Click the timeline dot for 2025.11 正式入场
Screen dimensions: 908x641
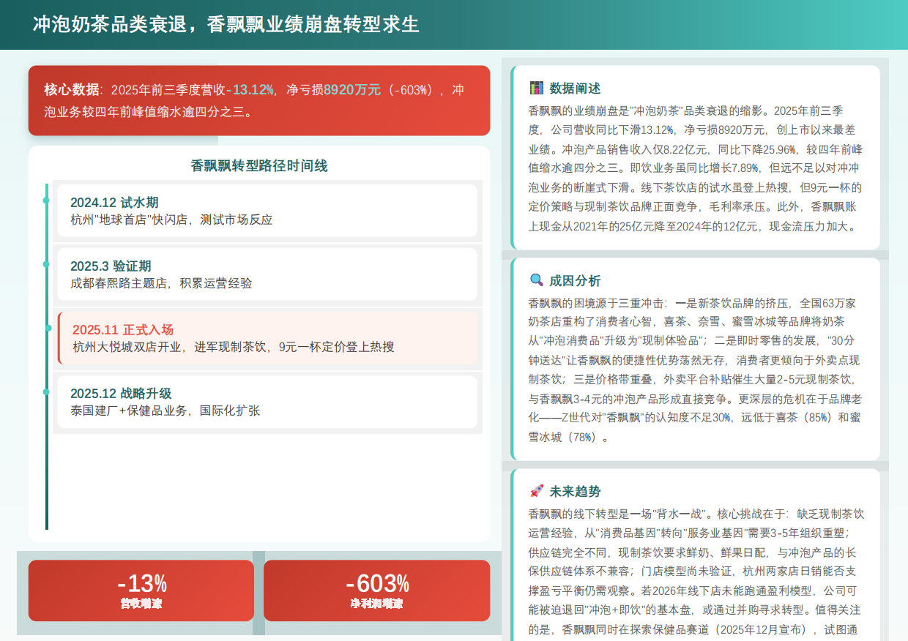[x=48, y=328]
